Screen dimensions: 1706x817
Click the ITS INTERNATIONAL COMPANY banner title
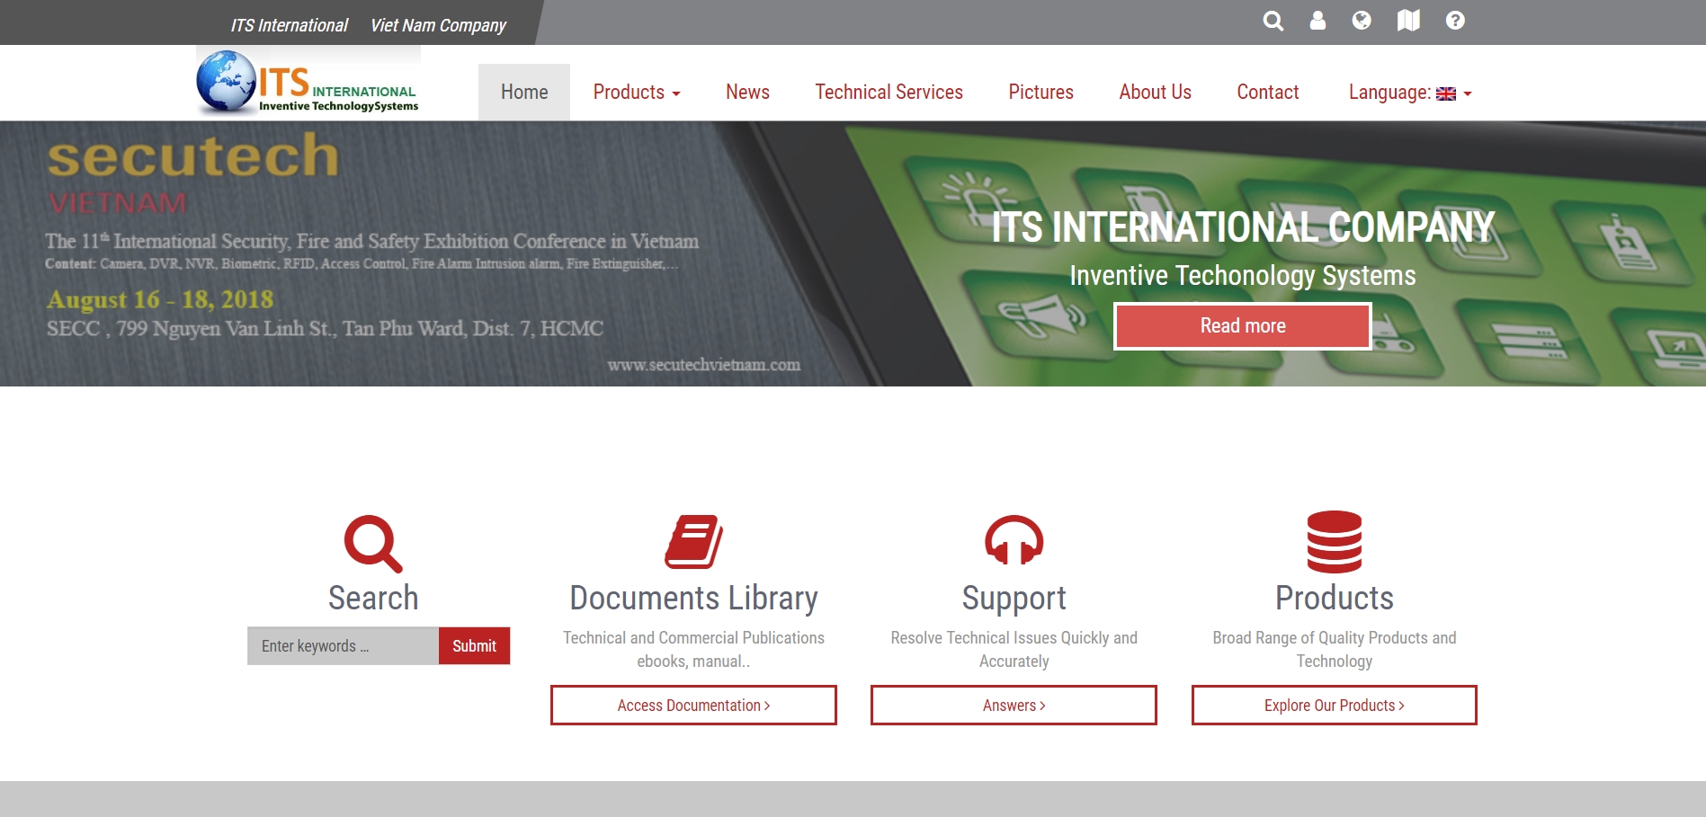coord(1243,226)
